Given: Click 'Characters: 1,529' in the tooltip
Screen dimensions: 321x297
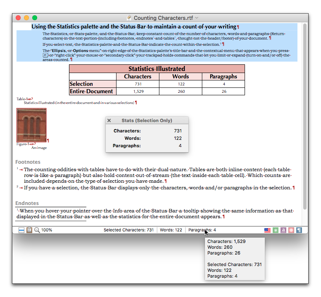Looking at the screenshot, I should click(226, 241).
